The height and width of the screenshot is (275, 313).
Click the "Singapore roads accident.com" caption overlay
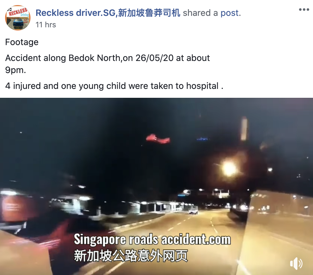pyautogui.click(x=152, y=239)
